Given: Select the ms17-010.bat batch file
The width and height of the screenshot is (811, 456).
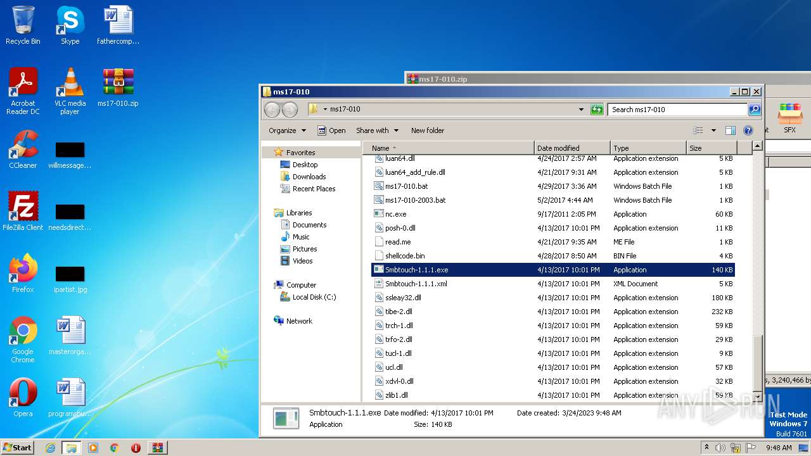Looking at the screenshot, I should pyautogui.click(x=553, y=186).
